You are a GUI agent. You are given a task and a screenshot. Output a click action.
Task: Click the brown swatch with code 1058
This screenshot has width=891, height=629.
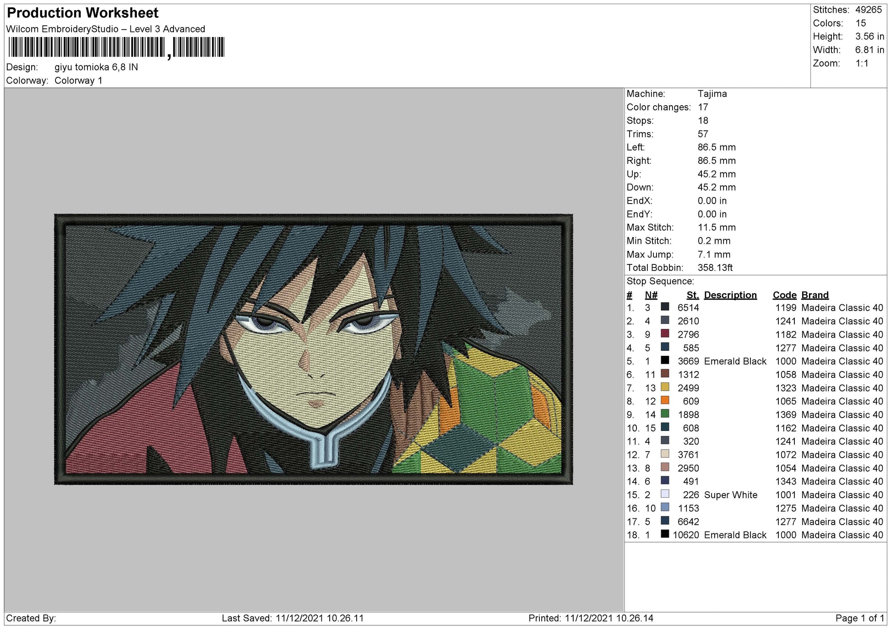[665, 374]
